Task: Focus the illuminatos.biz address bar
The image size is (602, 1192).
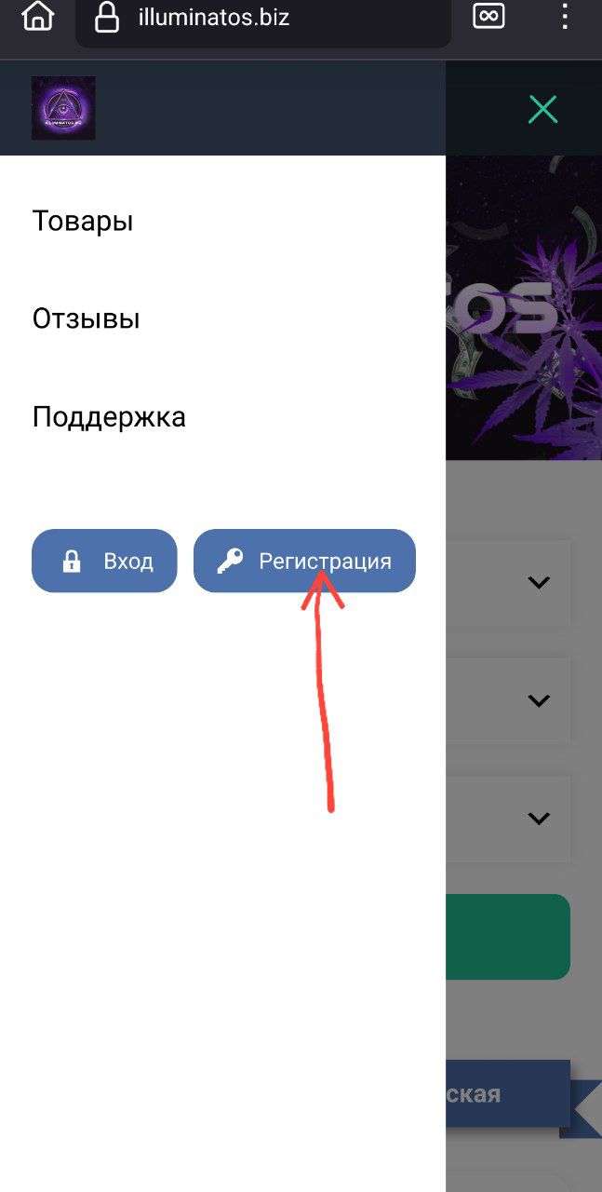Action: pyautogui.click(x=263, y=18)
